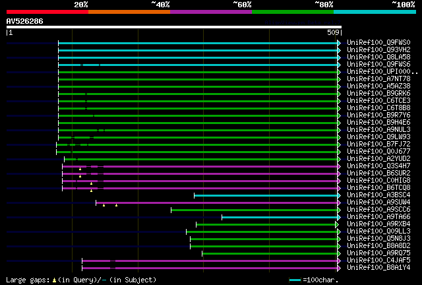Select the UniRef100_A9SCC6 text
422x285 pixels.
click(378, 210)
